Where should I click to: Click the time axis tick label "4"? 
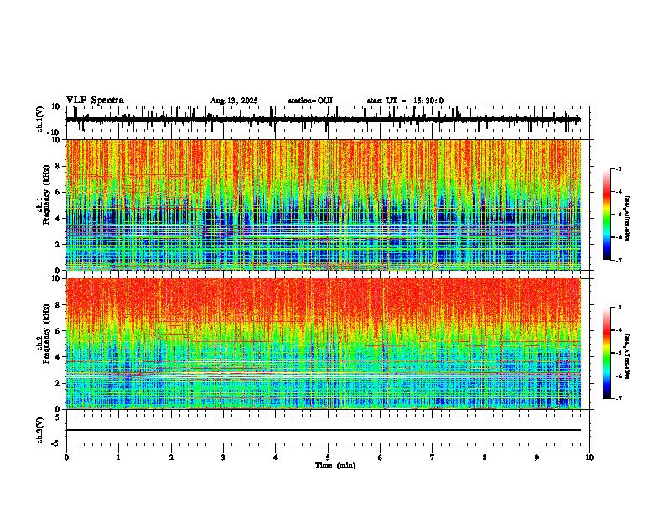pyautogui.click(x=276, y=458)
